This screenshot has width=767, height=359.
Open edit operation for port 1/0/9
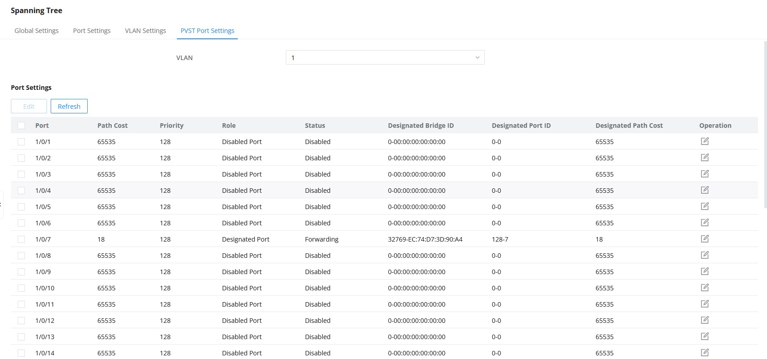point(705,271)
